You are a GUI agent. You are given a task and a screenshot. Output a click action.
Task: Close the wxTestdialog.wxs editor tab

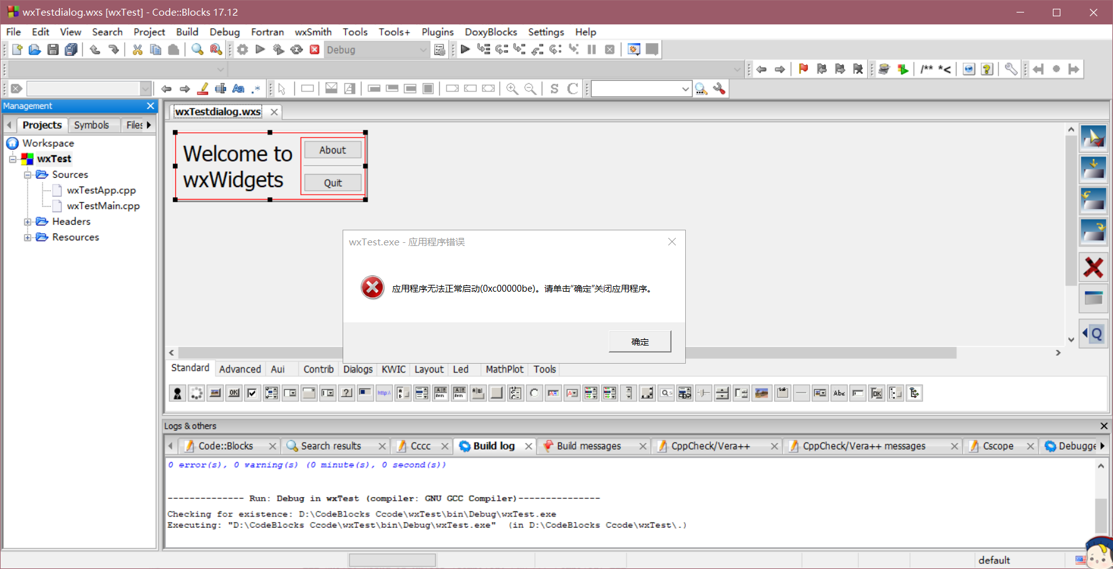click(274, 112)
